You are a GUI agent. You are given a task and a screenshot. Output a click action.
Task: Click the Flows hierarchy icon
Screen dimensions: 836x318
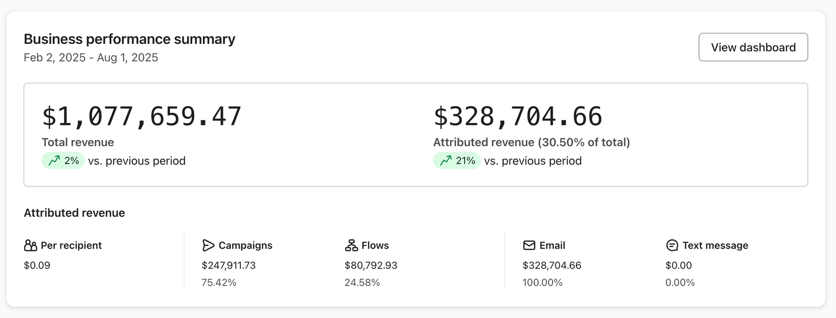[x=352, y=245]
